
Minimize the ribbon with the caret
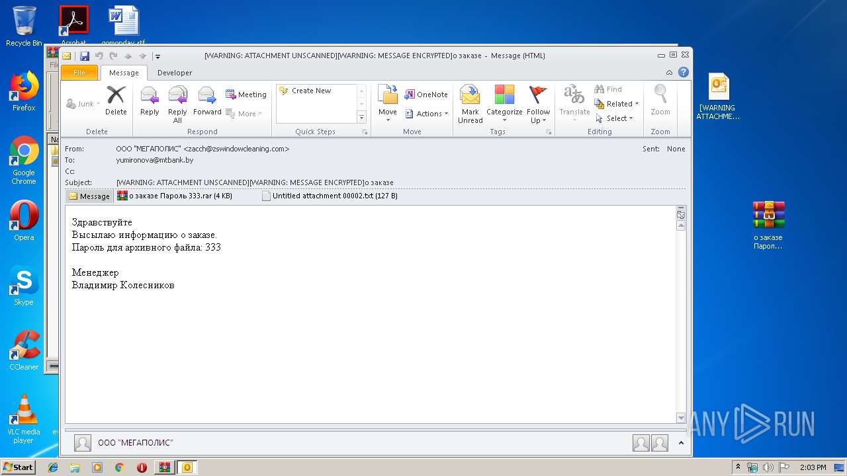coord(670,73)
